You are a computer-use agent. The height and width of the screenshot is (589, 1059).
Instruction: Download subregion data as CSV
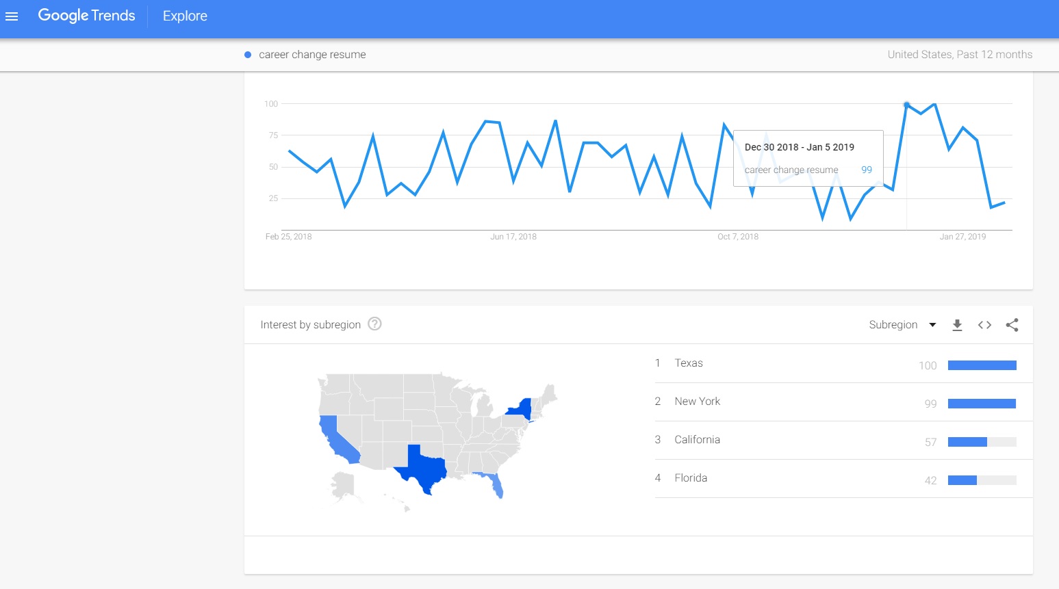pyautogui.click(x=957, y=325)
